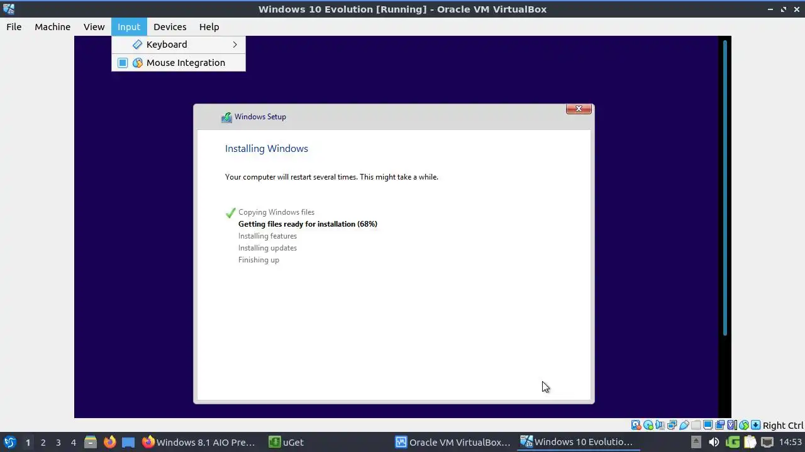805x452 pixels.
Task: Click the mouse integration status icon
Action: tap(744, 425)
